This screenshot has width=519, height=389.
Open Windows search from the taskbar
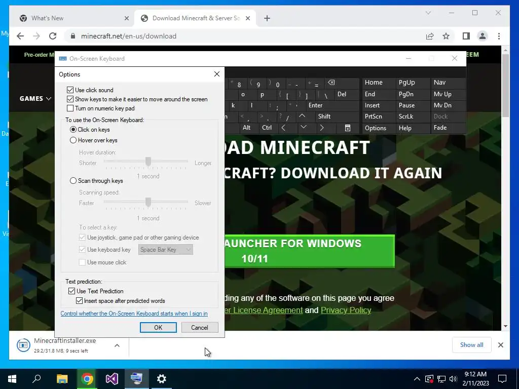(36, 379)
